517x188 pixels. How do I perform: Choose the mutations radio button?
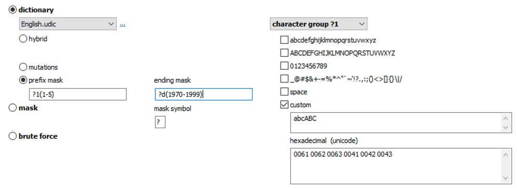tap(23, 68)
